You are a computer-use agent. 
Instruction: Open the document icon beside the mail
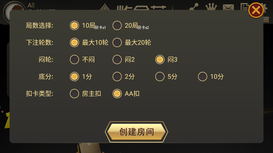pos(244,7)
